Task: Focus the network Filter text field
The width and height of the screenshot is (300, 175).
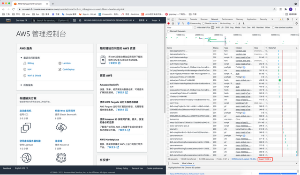Action: click(x=179, y=28)
